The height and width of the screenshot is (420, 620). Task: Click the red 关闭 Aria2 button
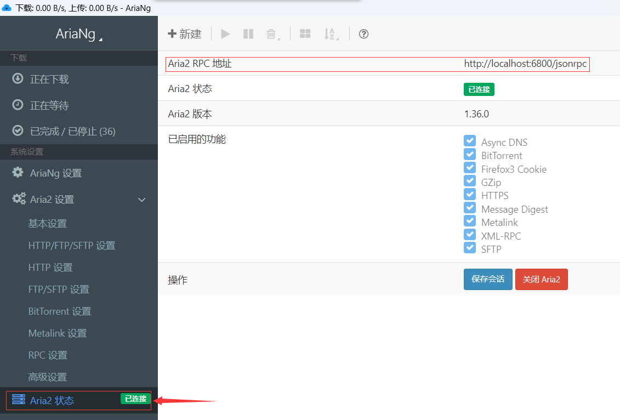point(541,280)
